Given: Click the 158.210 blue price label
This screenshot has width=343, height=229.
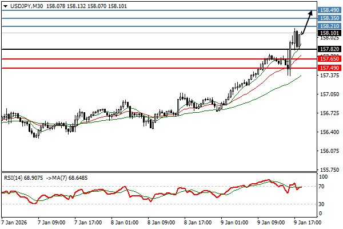Looking at the screenshot, I should click(x=329, y=26).
